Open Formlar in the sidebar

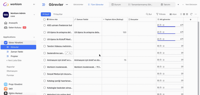[10, 75]
